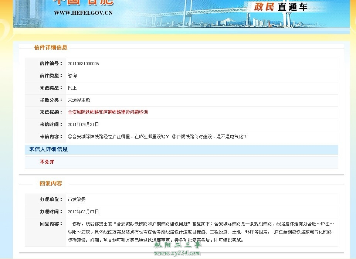Click the 办理时间 field label

click(x=51, y=212)
